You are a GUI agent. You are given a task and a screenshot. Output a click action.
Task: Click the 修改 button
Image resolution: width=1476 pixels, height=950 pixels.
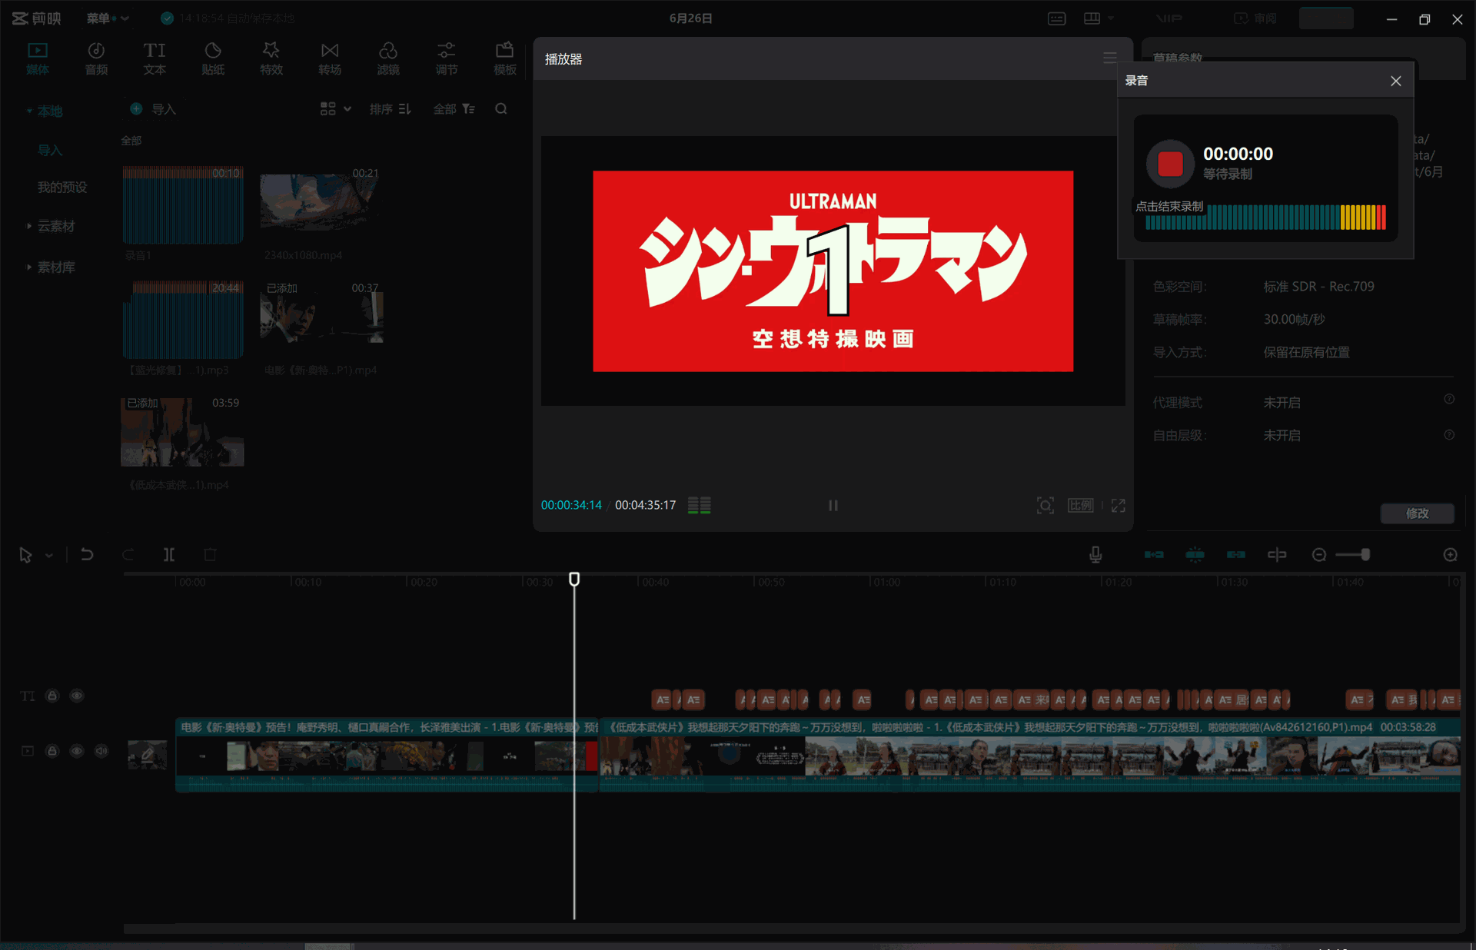pyautogui.click(x=1417, y=513)
